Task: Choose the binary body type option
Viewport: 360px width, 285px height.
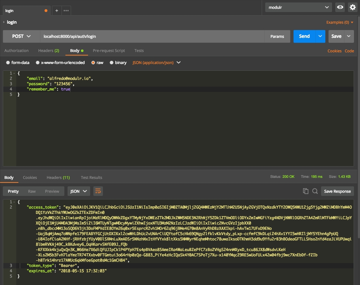Action: coord(112,63)
